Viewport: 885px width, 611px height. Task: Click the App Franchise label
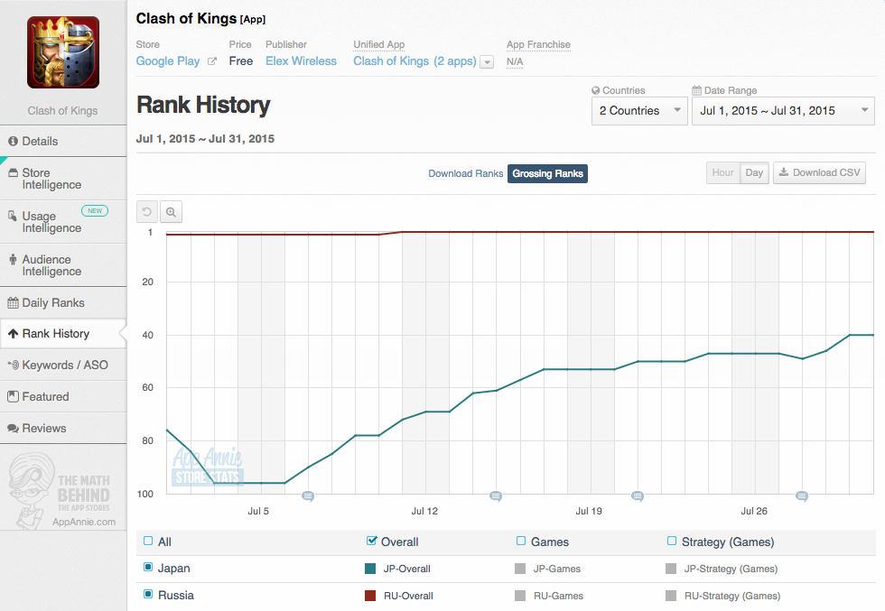click(538, 44)
